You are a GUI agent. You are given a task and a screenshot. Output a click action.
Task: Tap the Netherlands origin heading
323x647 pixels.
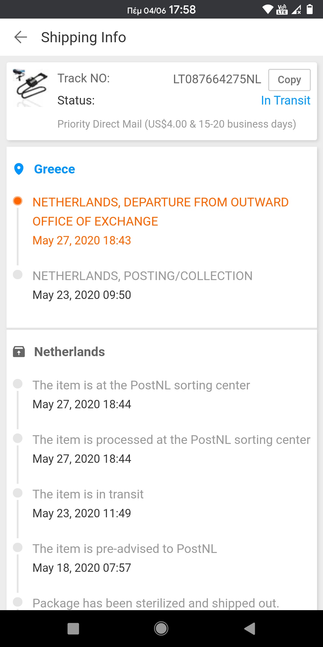(69, 352)
